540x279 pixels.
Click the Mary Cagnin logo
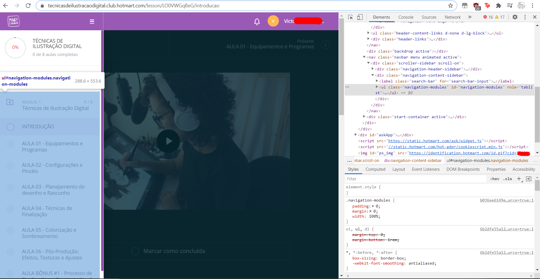coord(14,21)
